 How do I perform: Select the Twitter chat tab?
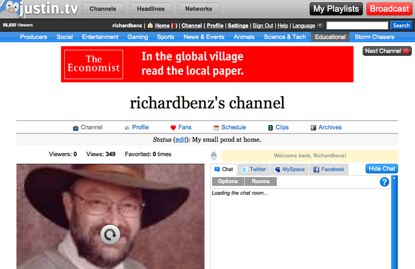(x=254, y=170)
